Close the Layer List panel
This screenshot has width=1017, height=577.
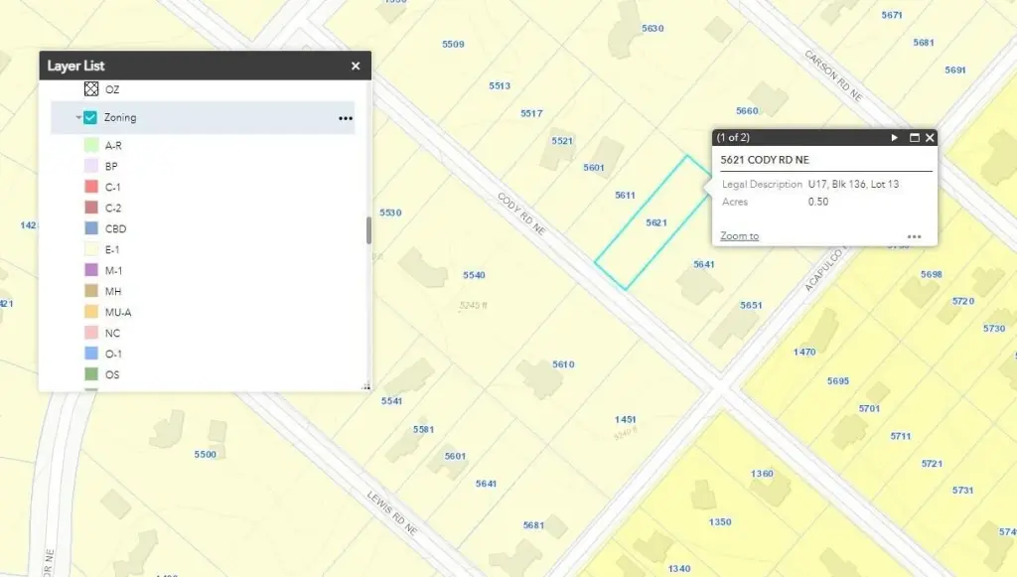tap(356, 67)
